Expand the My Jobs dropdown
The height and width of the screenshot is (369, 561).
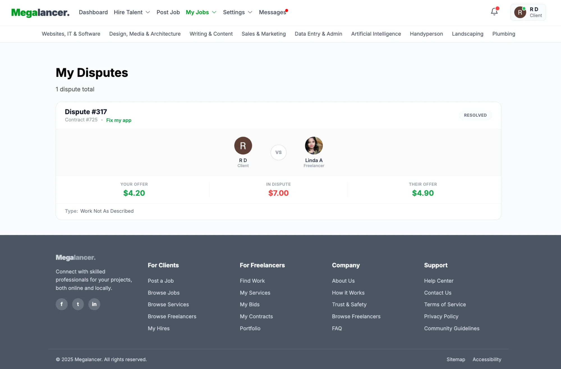point(201,12)
